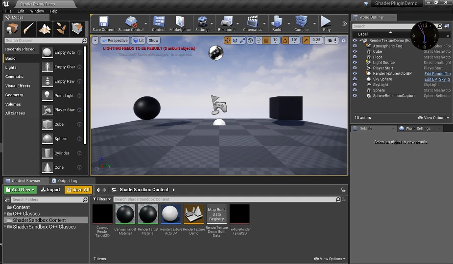
Task: Toggle world/local coordinate system globe icon
Action: coord(250,41)
